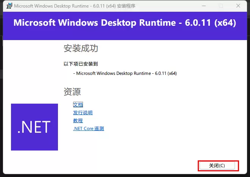Click the 以下项已安装到 text
Screen dimensions: 250x177
point(81,64)
